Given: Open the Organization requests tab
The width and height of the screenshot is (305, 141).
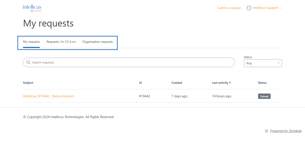Looking at the screenshot, I should click(97, 42).
